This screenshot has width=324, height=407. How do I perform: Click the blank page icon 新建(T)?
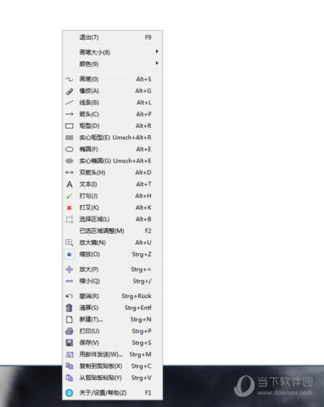click(x=69, y=319)
